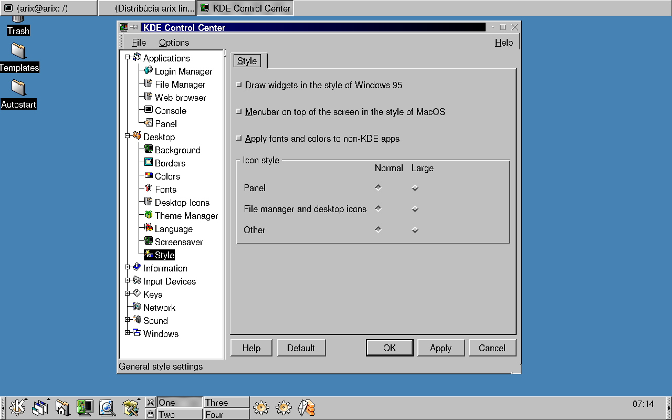Click the second gear icon in panel

[x=283, y=407]
